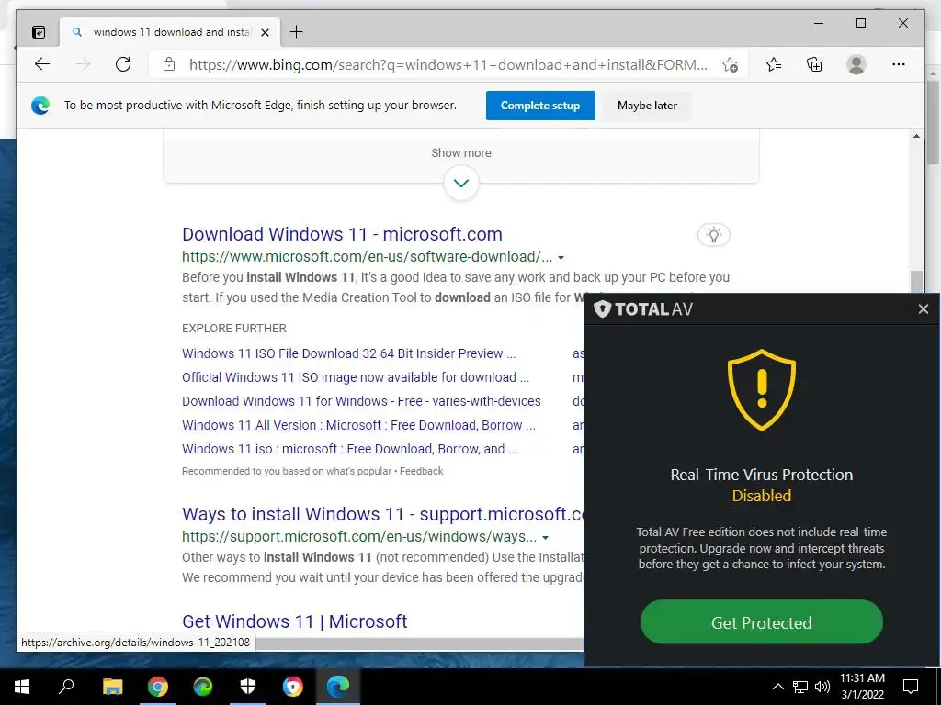Screen dimensions: 941x705
Task: Close the TotalAV notification popup
Action: tap(923, 308)
